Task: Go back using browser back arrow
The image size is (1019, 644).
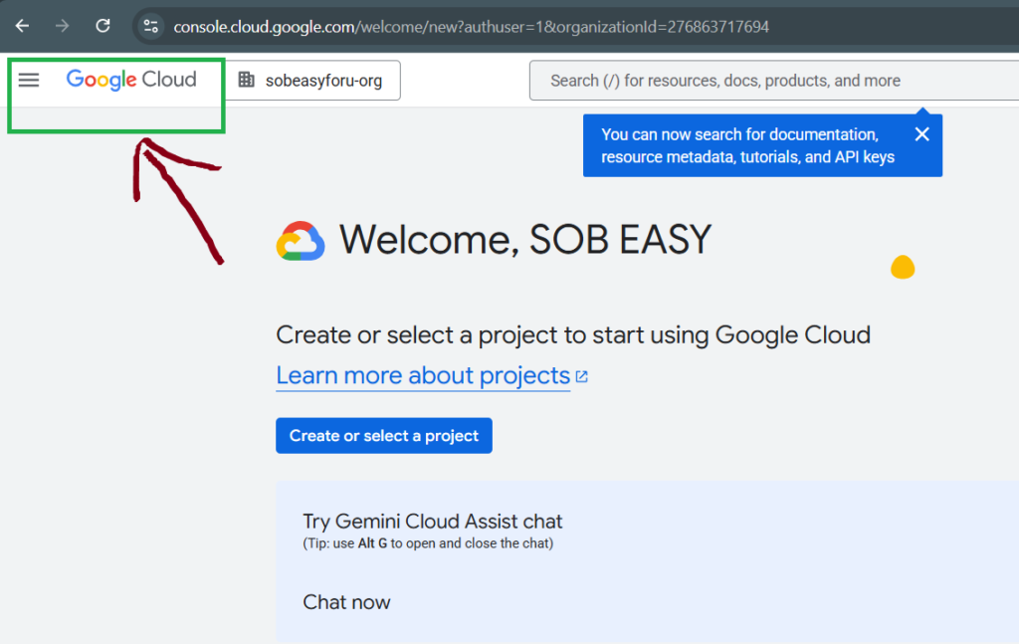Action: pos(22,26)
